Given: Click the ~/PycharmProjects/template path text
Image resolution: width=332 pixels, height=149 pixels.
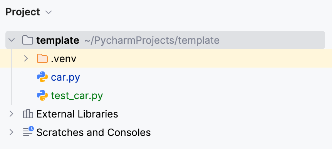Looking at the screenshot, I should tap(152, 40).
